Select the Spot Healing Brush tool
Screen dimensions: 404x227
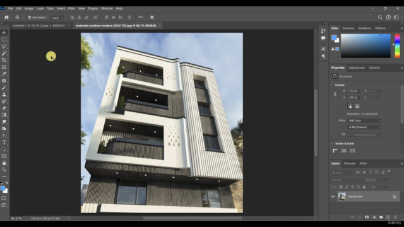(4, 81)
